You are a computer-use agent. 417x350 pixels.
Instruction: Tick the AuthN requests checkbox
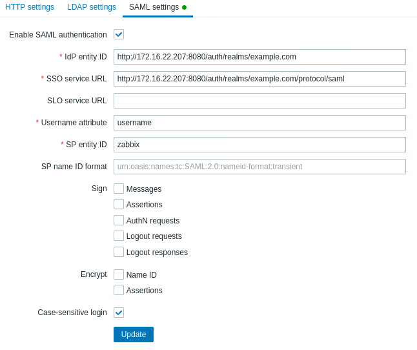119,220
